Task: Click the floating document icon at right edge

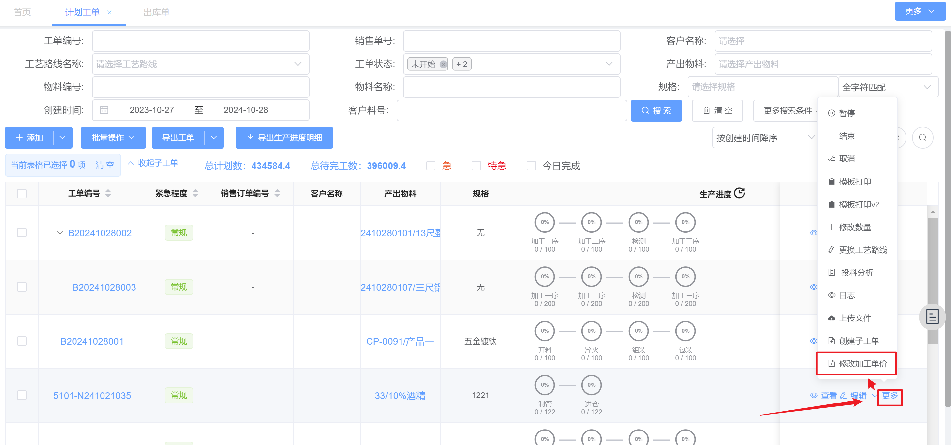Action: pyautogui.click(x=932, y=317)
